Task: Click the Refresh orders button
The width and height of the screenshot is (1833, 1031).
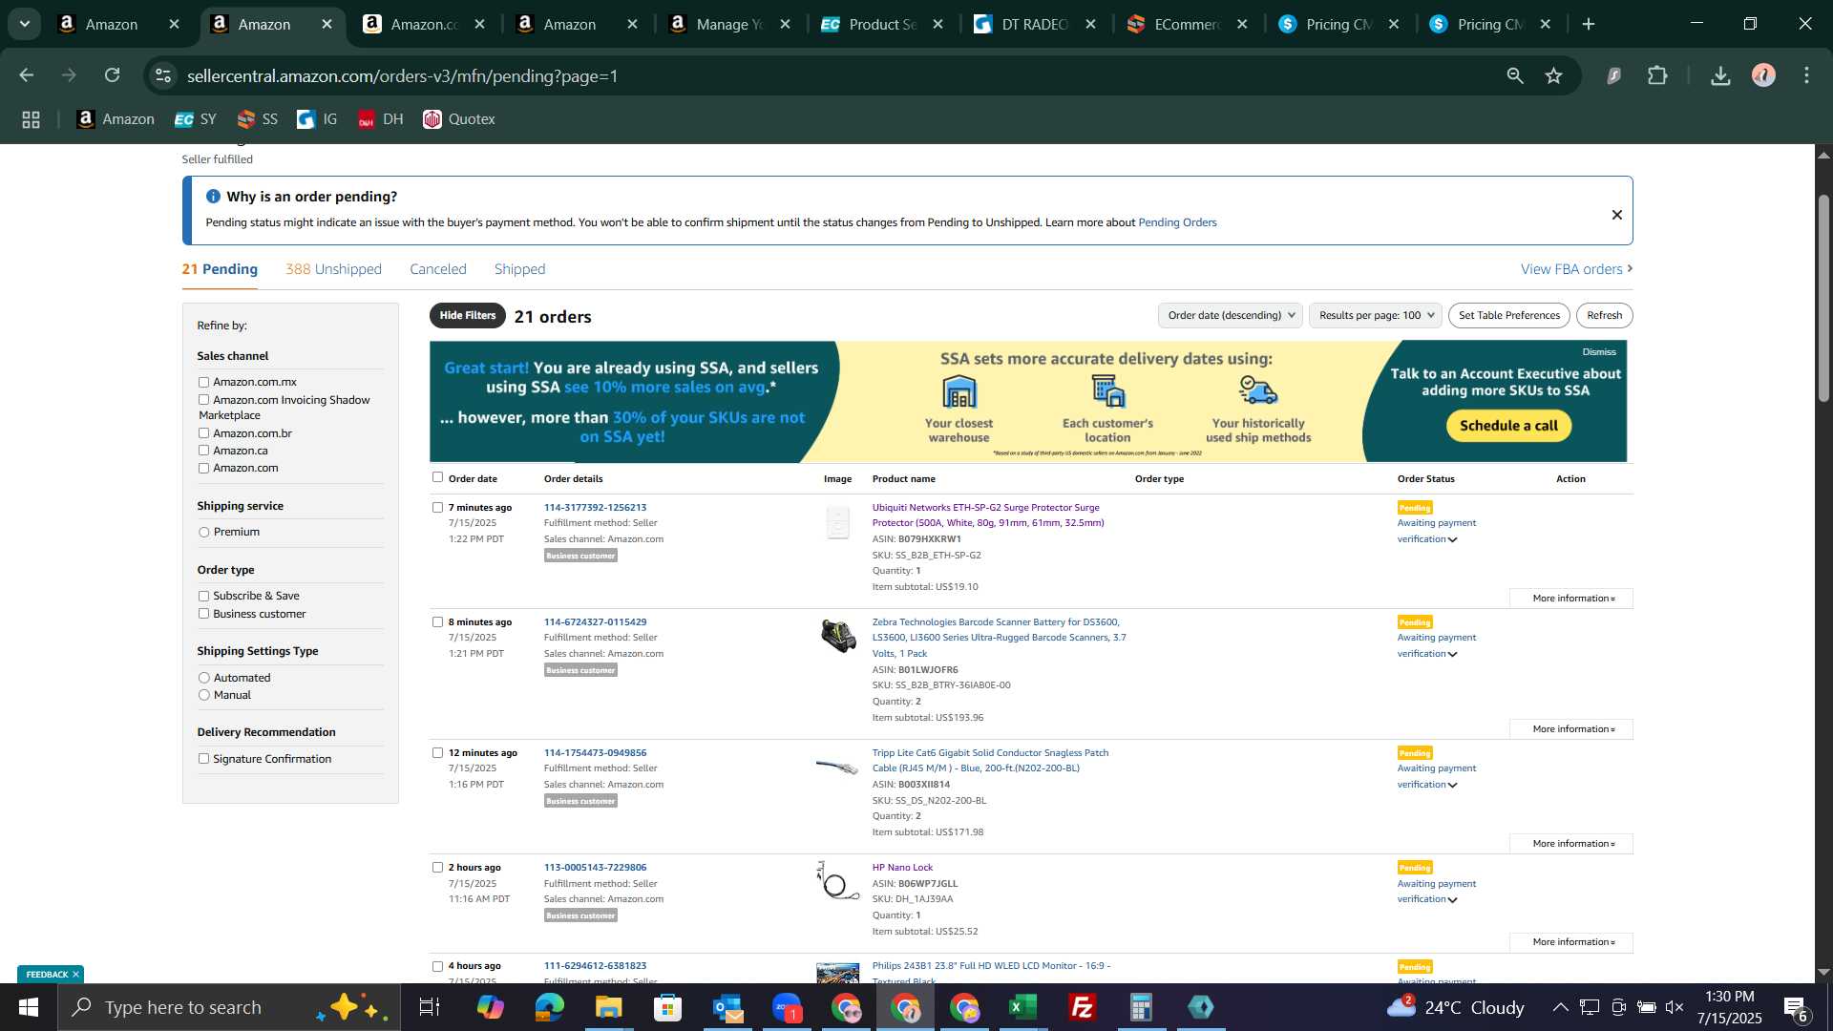Action: pyautogui.click(x=1605, y=315)
